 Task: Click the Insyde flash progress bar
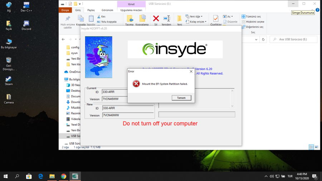(197, 115)
